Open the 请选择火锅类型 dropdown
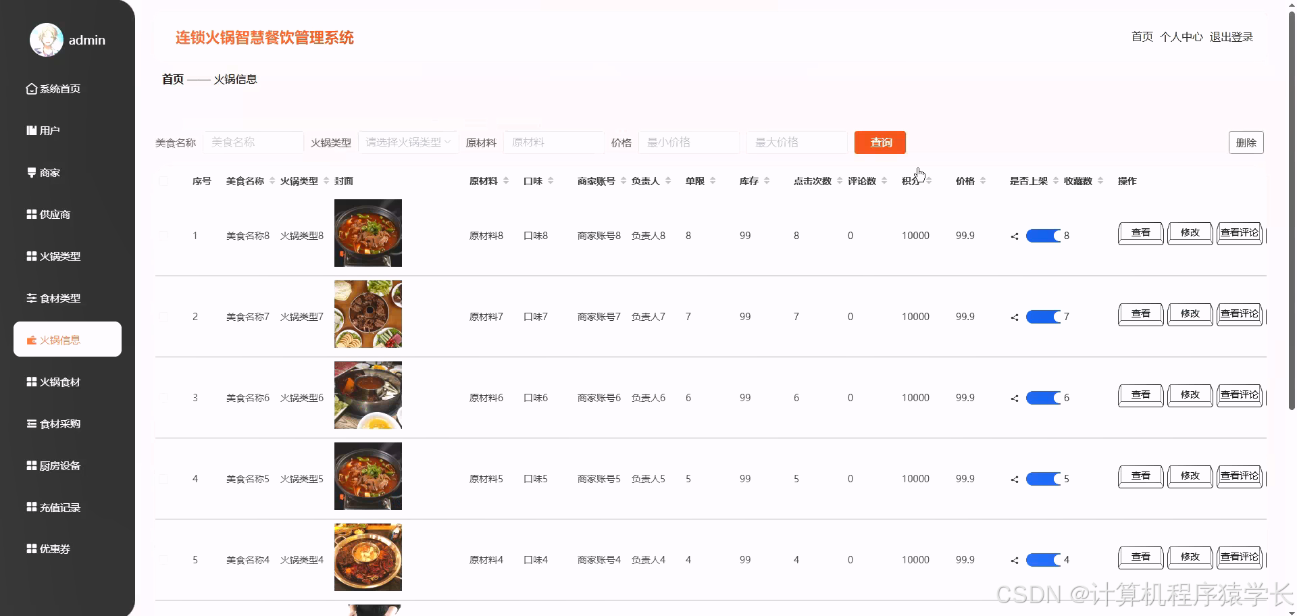1297x616 pixels. (408, 142)
